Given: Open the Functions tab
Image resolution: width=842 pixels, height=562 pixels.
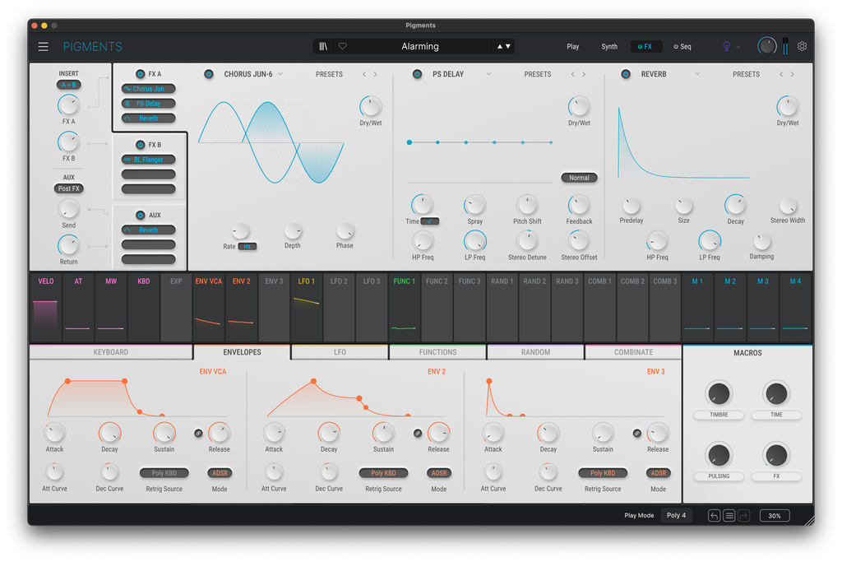Looking at the screenshot, I should point(437,352).
